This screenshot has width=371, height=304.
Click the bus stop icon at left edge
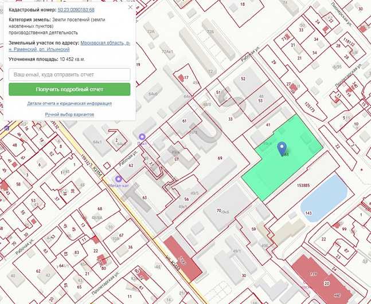point(7,128)
